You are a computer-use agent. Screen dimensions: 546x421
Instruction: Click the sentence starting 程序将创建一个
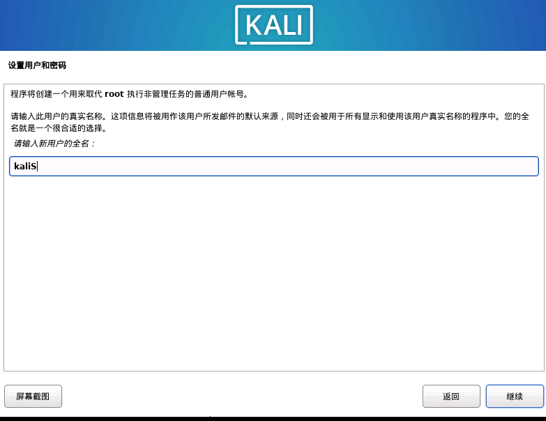pos(130,94)
